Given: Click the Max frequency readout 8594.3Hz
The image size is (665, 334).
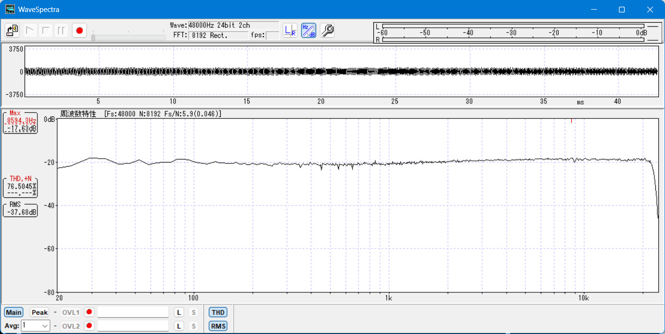Looking at the screenshot, I should point(21,121).
